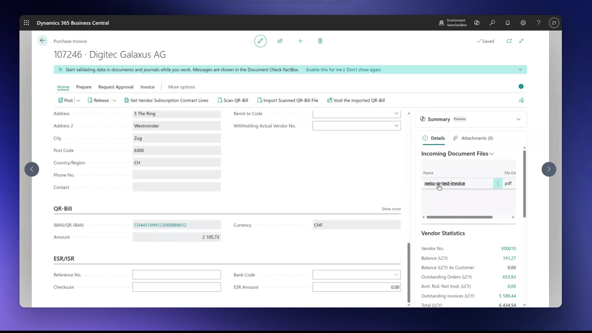Screen dimensions: 592x333
Task: Dismiss the validation notification bar
Action: 60,70
